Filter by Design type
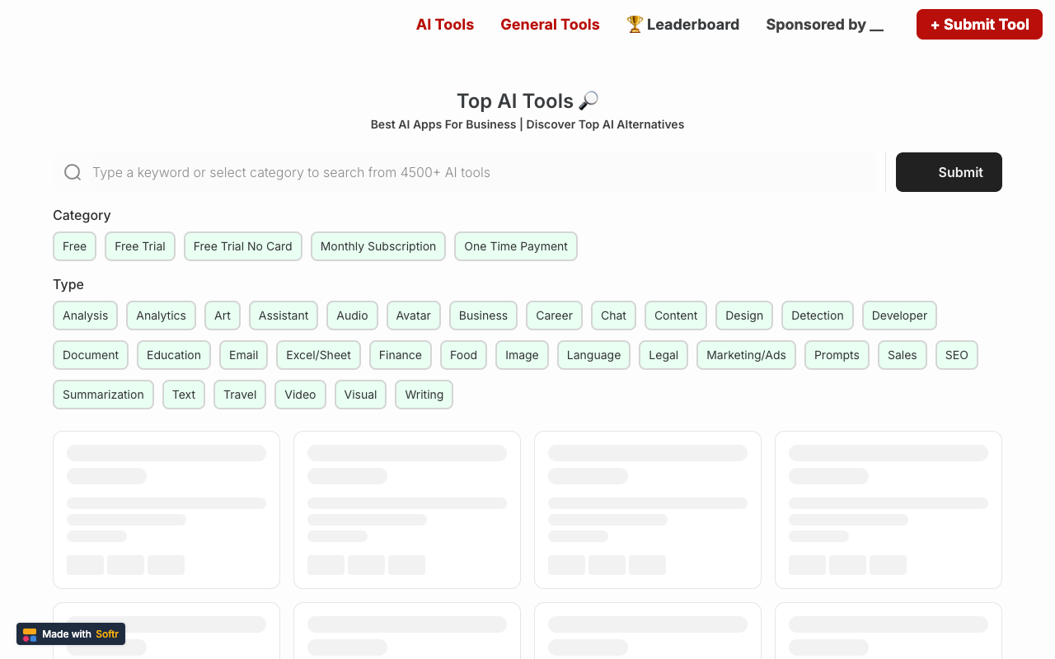 [744, 315]
